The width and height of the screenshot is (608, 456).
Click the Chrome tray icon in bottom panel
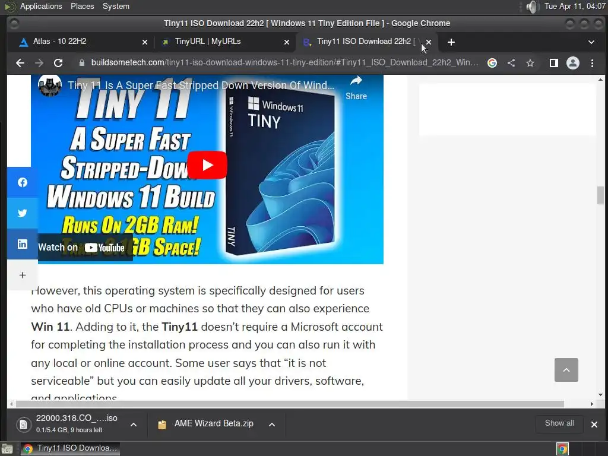562,449
